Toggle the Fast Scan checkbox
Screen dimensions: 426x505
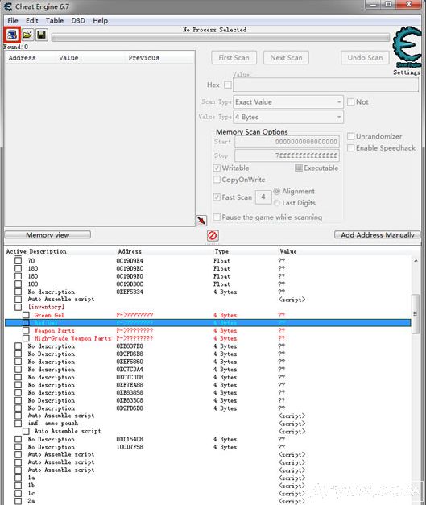(217, 197)
